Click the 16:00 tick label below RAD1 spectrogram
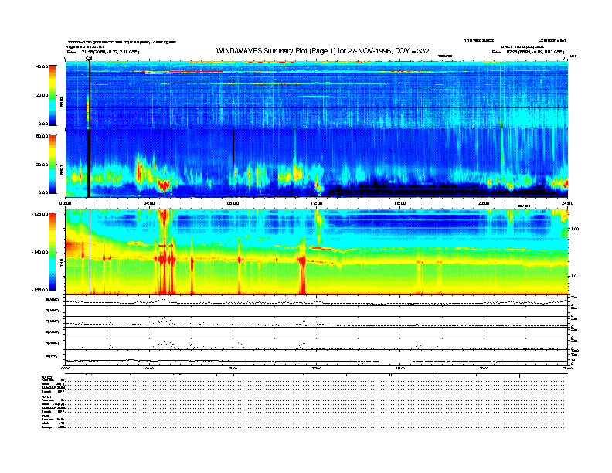The height and width of the screenshot is (473, 612). pos(400,203)
